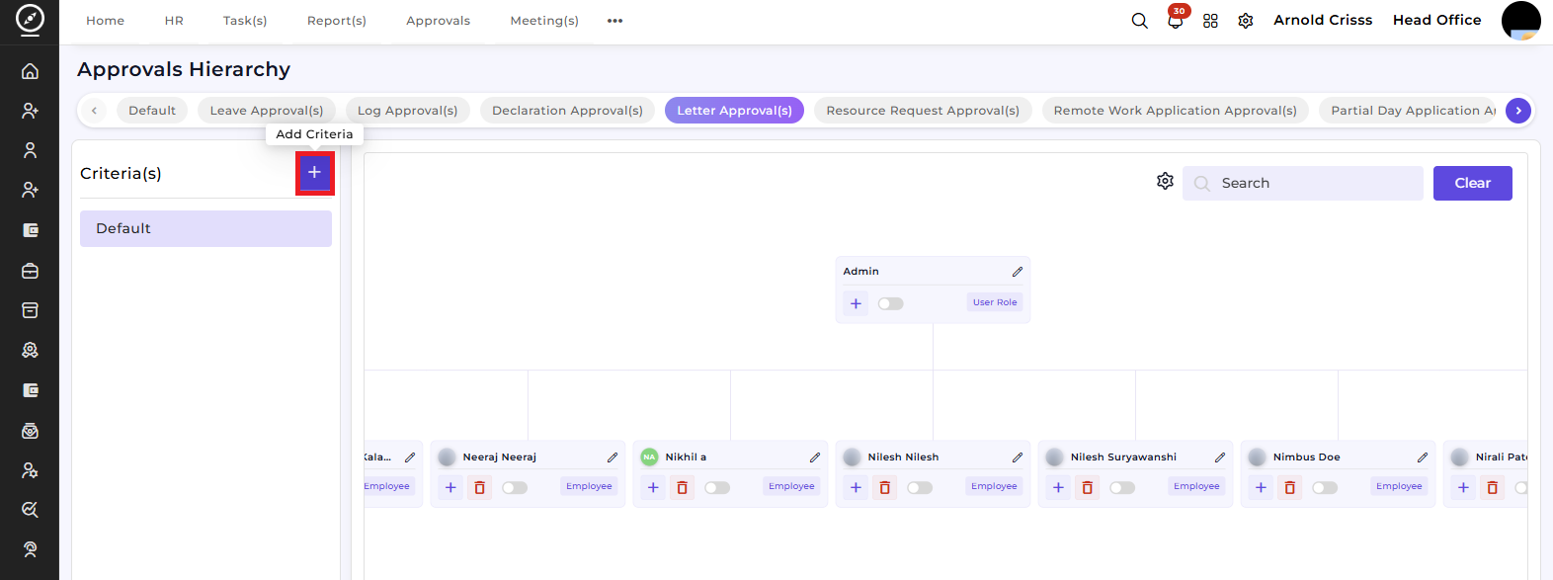Viewport: 1553px width, 580px height.
Task: Toggle the Nimbus Doe switch
Action: tap(1325, 487)
